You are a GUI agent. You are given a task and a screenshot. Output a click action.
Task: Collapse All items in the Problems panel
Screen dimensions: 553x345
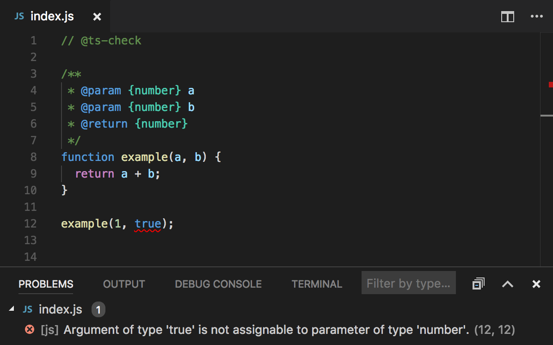coord(479,283)
